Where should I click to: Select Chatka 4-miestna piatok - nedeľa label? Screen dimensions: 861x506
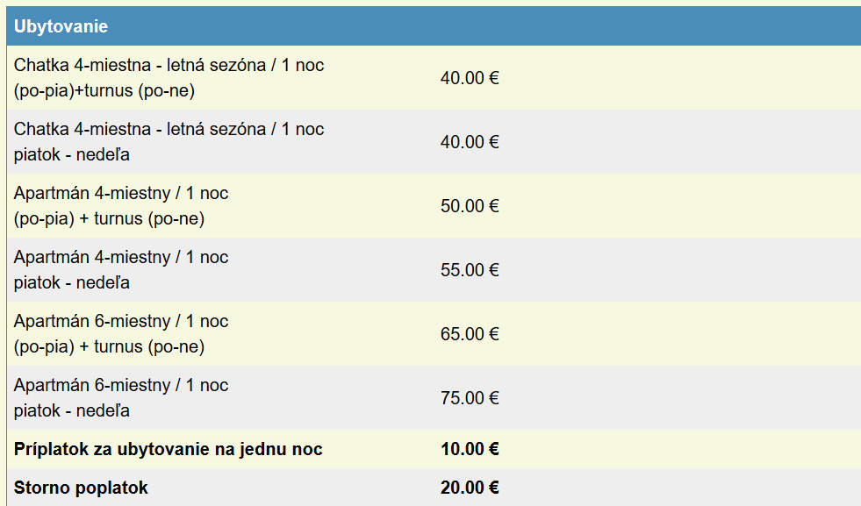pyautogui.click(x=169, y=129)
